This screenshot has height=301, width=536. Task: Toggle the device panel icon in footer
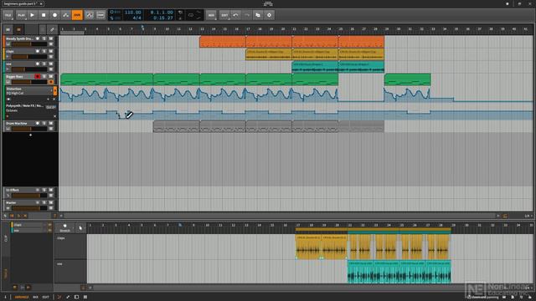tap(76, 298)
